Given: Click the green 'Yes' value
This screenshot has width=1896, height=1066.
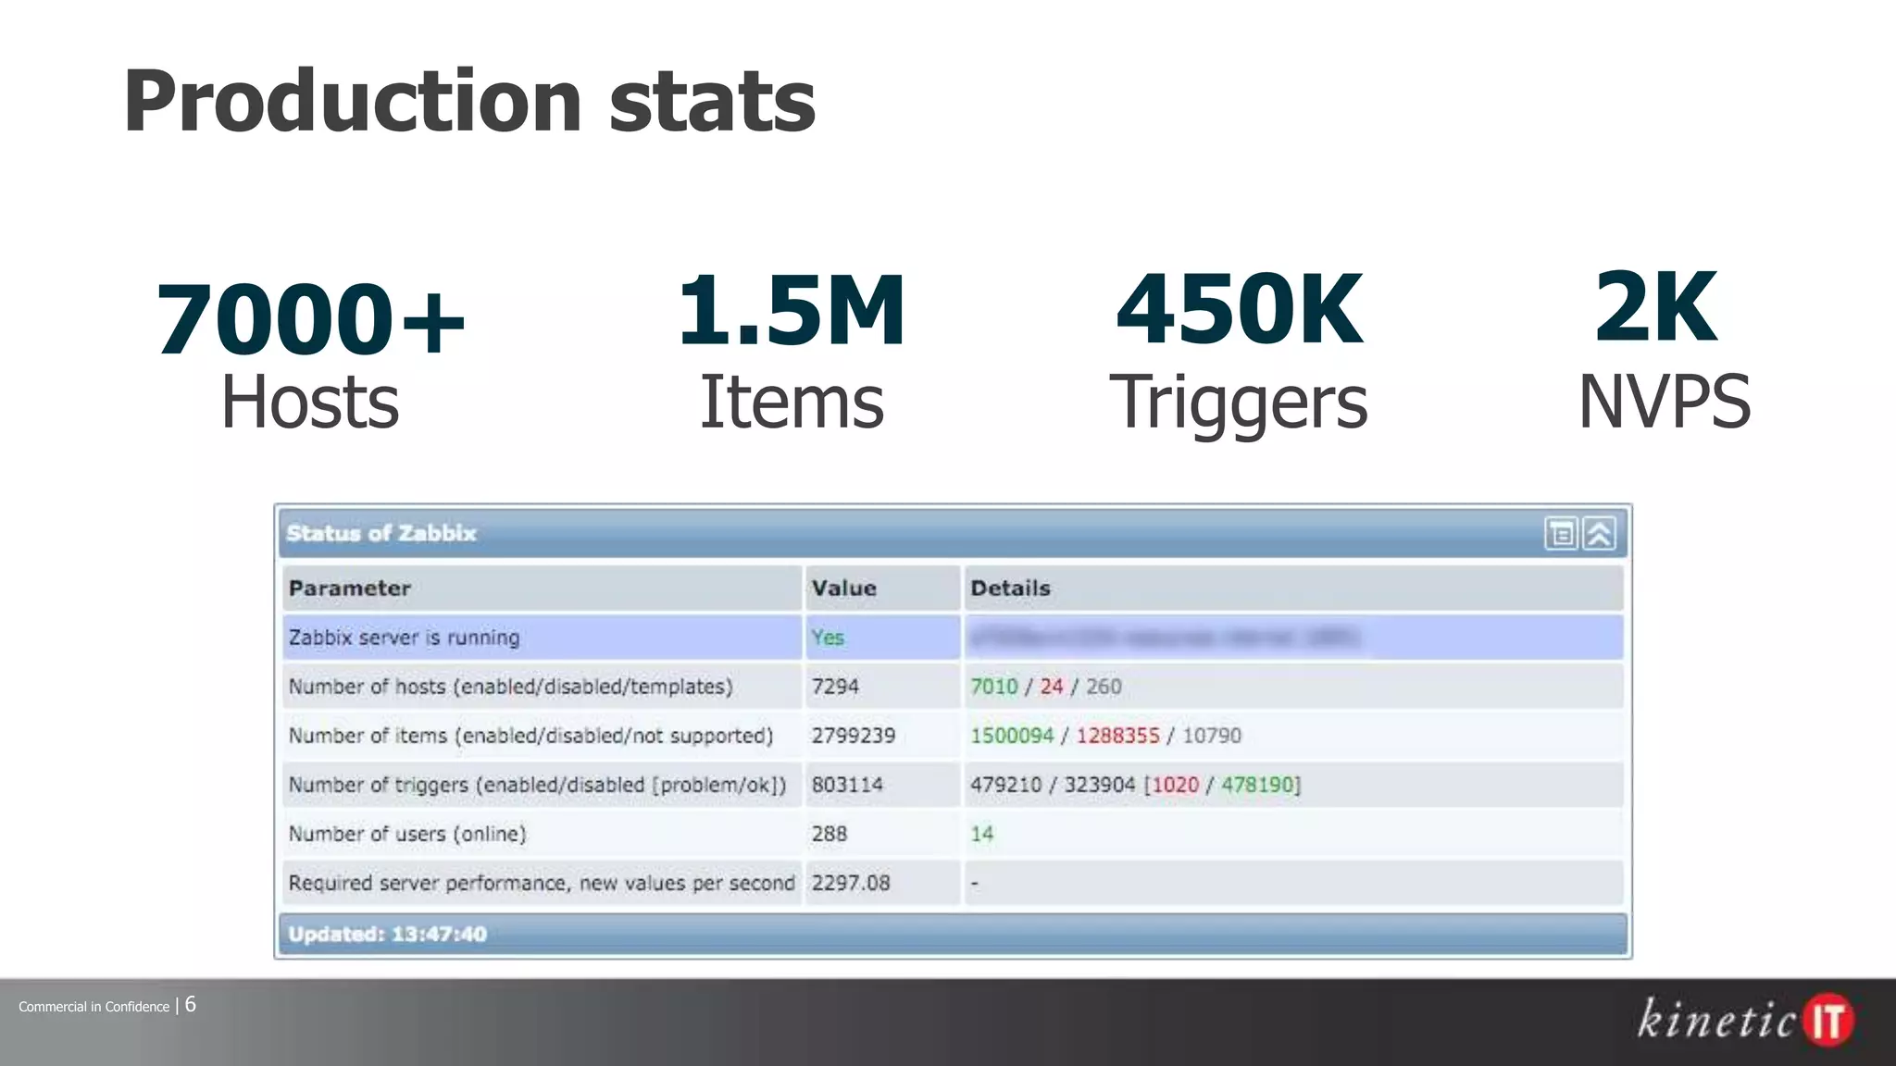Looking at the screenshot, I should click(x=828, y=638).
